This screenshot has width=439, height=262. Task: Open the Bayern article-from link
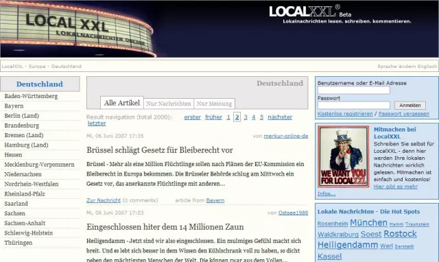point(215,200)
